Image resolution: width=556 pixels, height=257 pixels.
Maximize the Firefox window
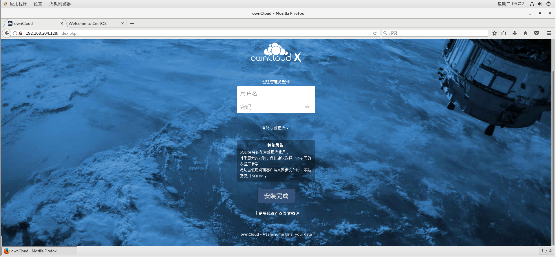click(540, 13)
